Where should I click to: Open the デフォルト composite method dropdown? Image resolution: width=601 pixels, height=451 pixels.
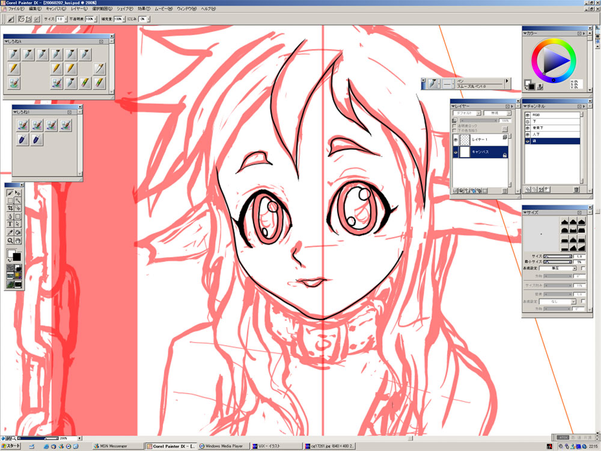[x=468, y=113]
